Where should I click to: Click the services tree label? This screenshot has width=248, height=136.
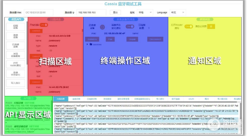97,45
